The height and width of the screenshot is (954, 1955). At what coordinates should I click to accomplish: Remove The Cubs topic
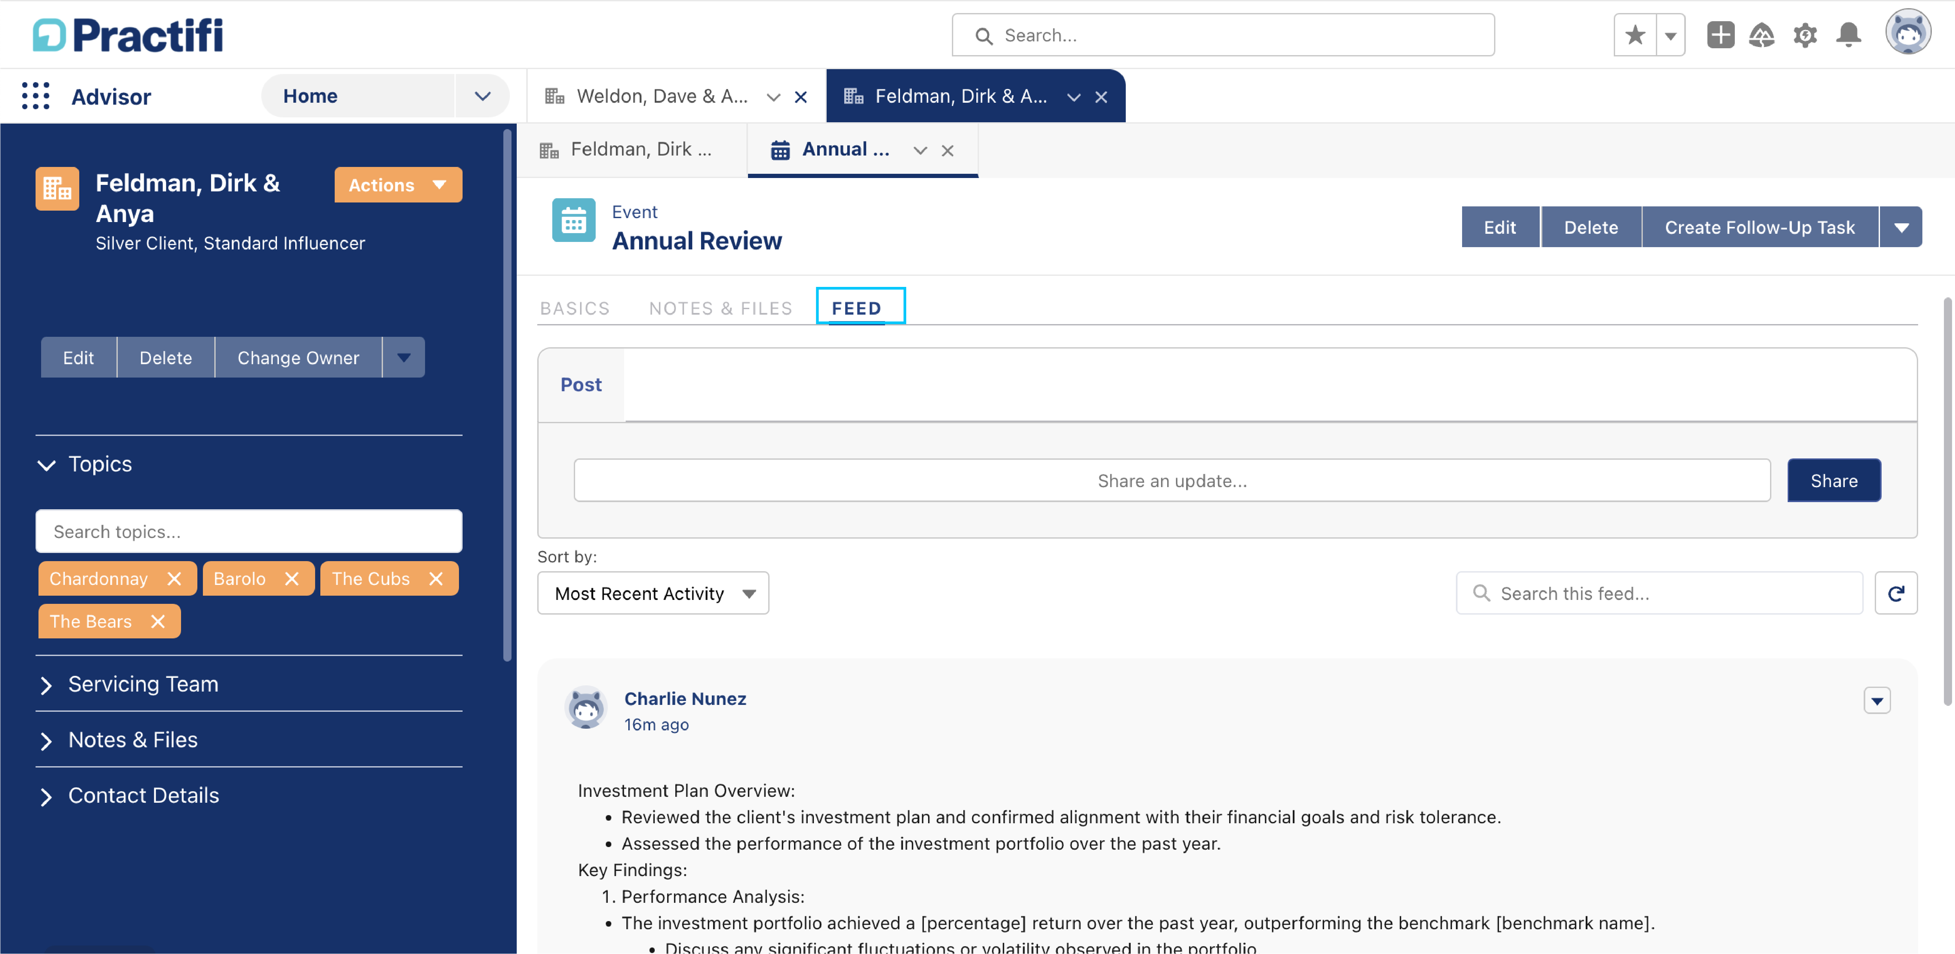click(x=435, y=579)
